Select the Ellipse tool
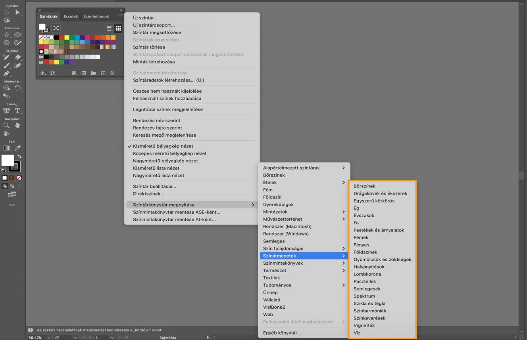The width and height of the screenshot is (527, 340). (17, 35)
